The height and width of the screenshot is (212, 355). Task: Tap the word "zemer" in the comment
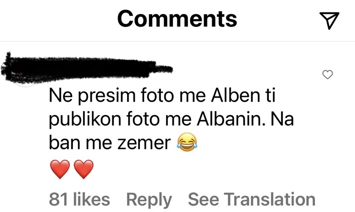[x=144, y=143]
